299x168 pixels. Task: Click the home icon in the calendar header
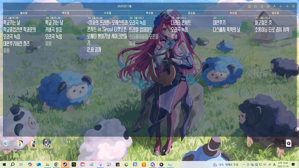[249, 6]
